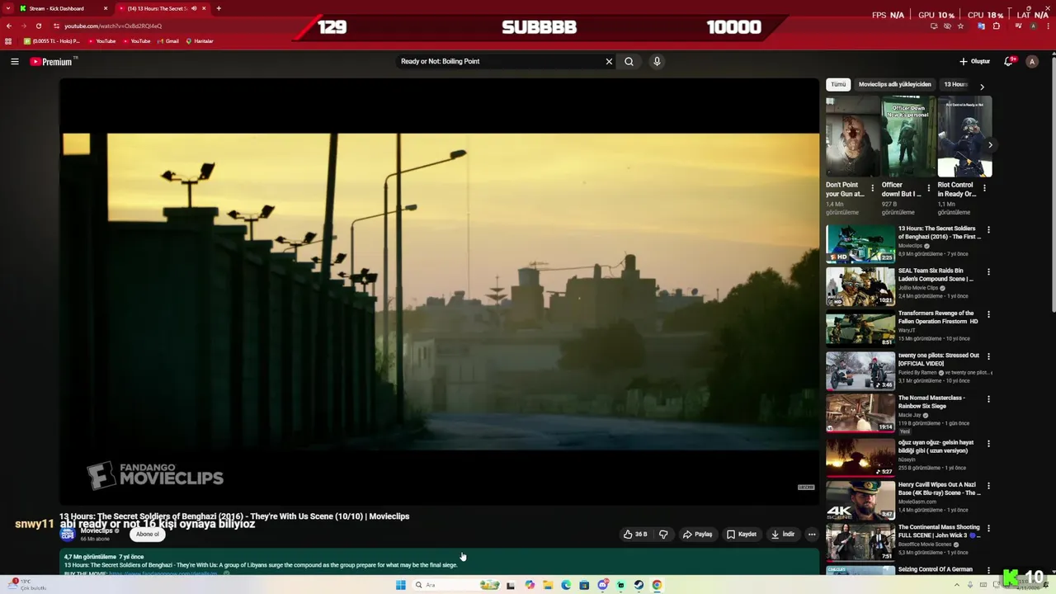Select the Tümü filter chip
The image size is (1056, 594).
pyautogui.click(x=838, y=84)
